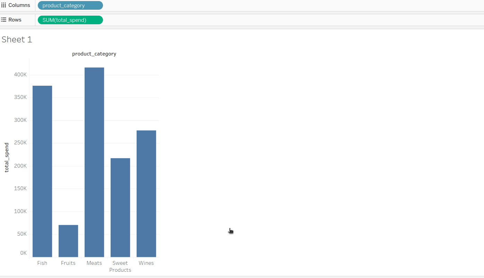
Task: Select the Meats bar in the chart
Action: pos(94,162)
